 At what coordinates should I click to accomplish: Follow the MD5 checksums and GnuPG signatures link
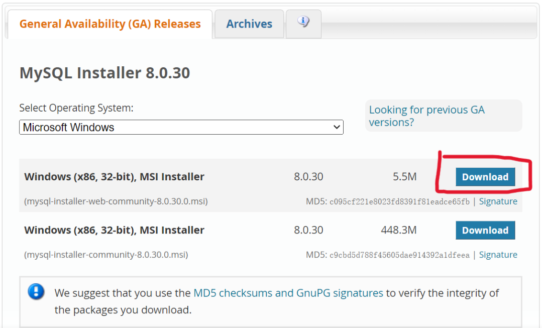point(288,293)
